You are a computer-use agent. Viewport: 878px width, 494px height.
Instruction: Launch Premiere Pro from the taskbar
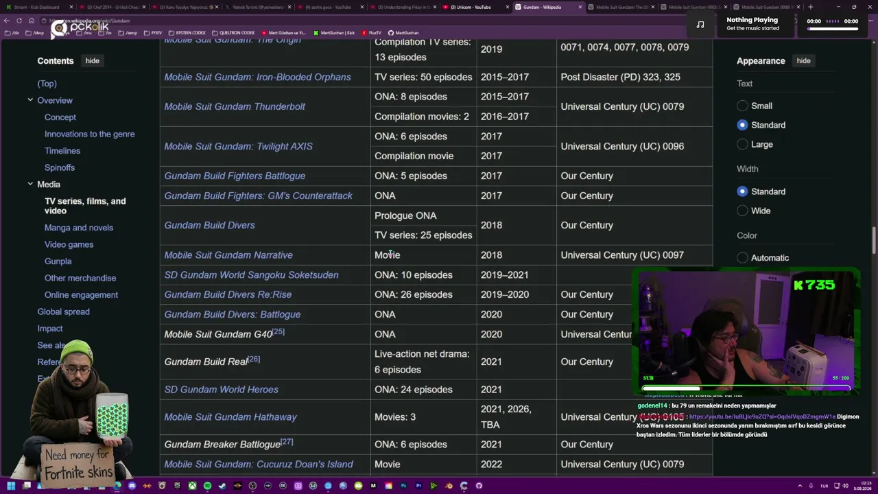point(418,486)
